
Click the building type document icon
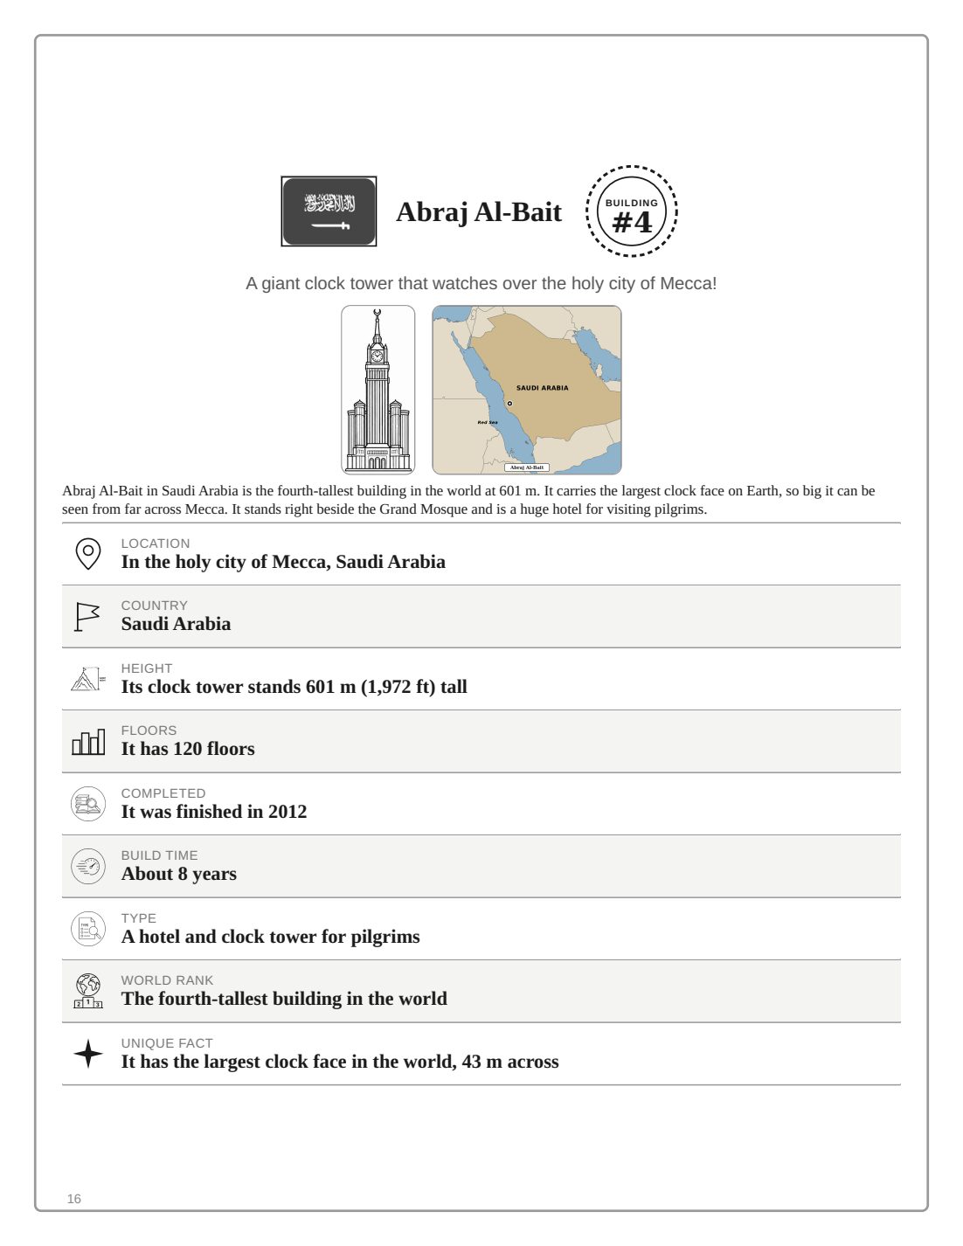click(x=87, y=929)
